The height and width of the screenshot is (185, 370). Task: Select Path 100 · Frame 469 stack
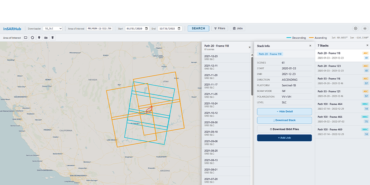click(343, 132)
